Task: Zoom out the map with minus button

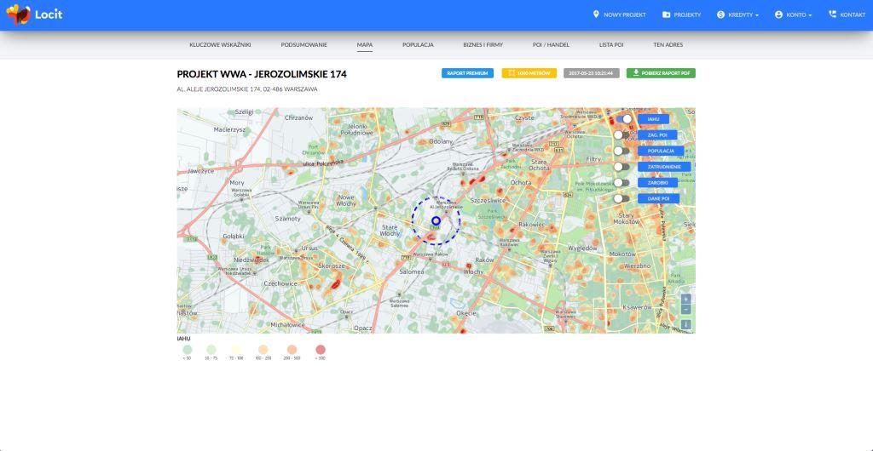Action: coord(685,310)
